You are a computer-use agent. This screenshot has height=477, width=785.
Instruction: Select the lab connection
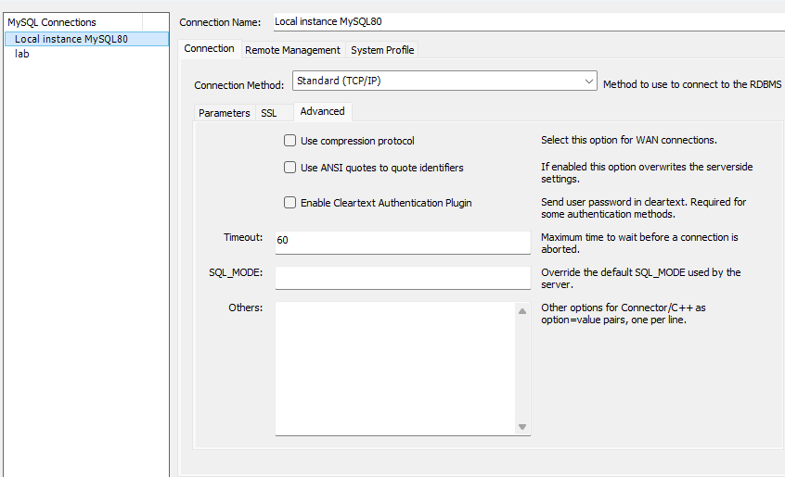point(22,54)
